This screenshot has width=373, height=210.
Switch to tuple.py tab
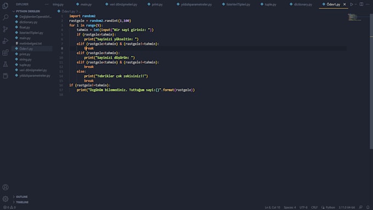click(269, 4)
